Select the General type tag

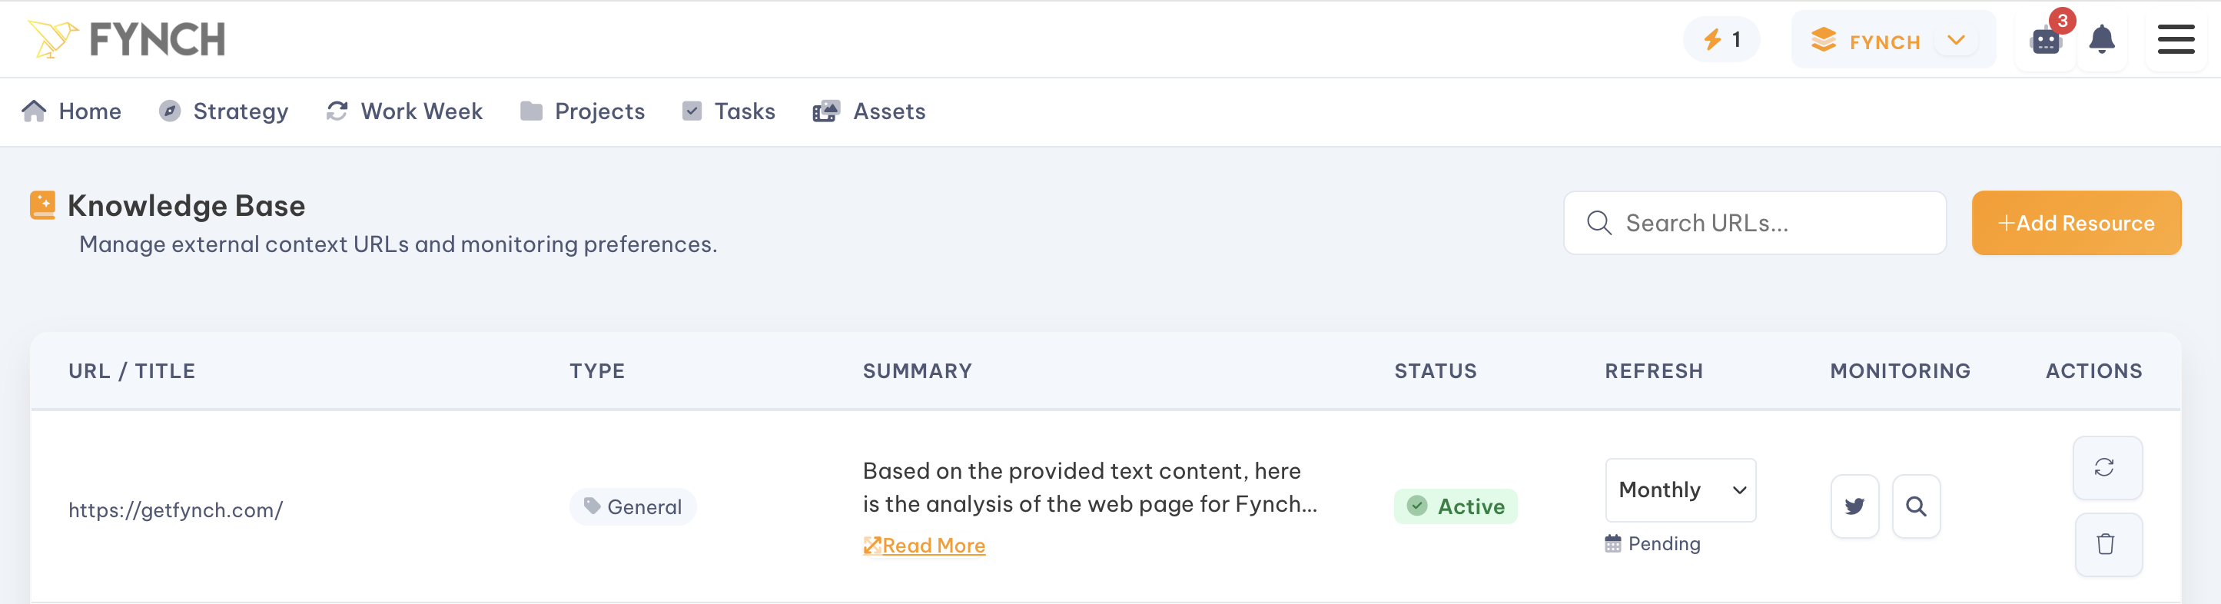[x=632, y=506]
